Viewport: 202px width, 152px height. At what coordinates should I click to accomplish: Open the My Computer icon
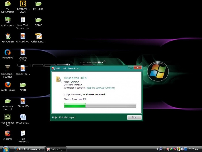coord(8,20)
